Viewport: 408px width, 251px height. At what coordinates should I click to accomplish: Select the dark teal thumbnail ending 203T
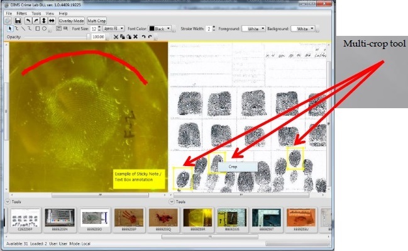[x=267, y=220]
